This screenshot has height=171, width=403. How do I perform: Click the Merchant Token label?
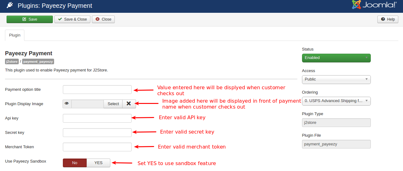pos(19,147)
